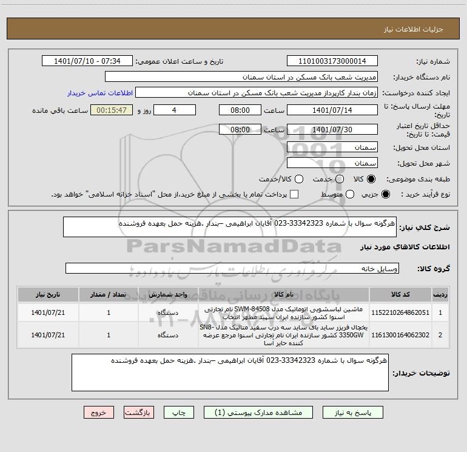Click the remaining days field showing 4
The width and height of the screenshot is (467, 452).
pos(175,110)
